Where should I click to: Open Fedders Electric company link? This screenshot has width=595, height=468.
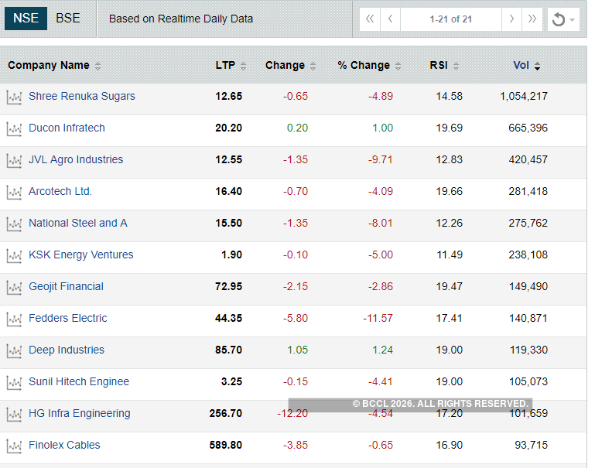(x=68, y=318)
